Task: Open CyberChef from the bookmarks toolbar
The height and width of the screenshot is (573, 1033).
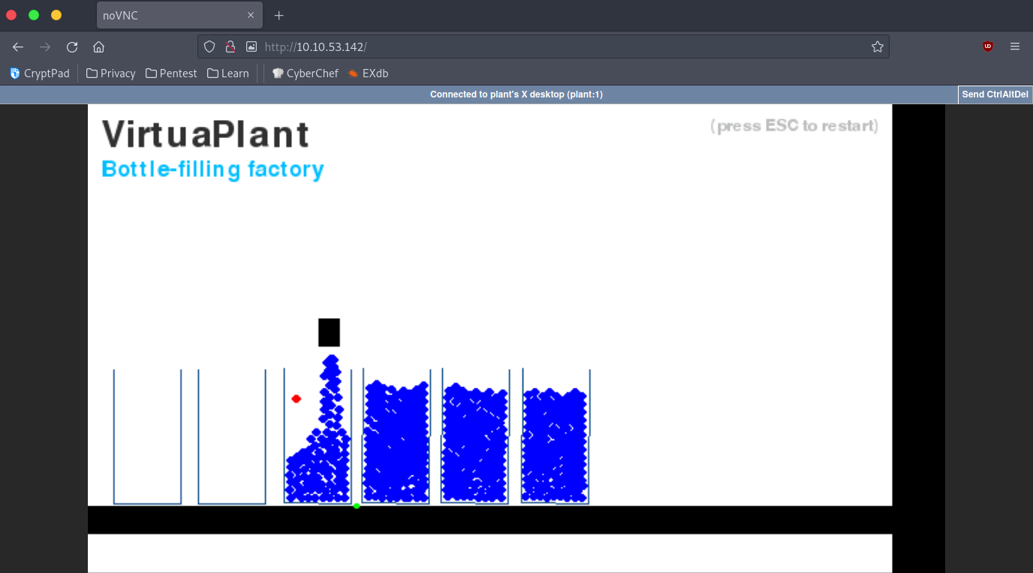Action: click(305, 73)
